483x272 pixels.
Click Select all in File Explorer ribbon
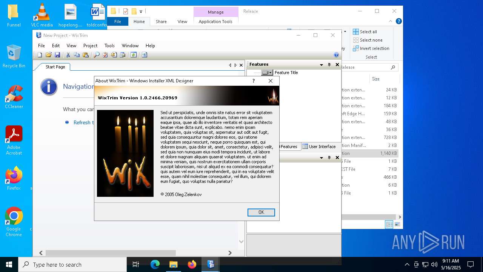(365, 32)
